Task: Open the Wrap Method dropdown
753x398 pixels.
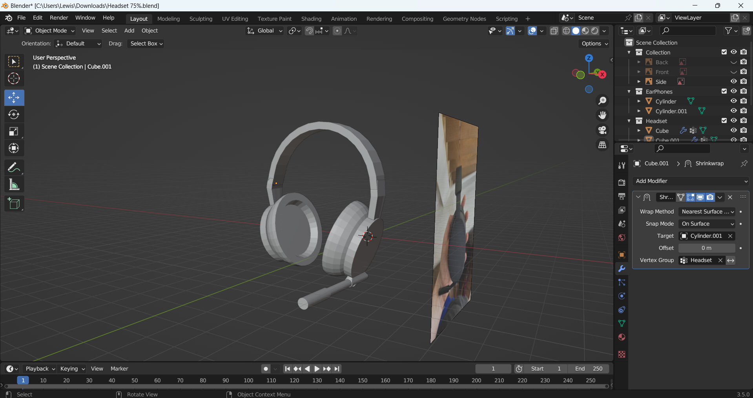Action: click(707, 212)
